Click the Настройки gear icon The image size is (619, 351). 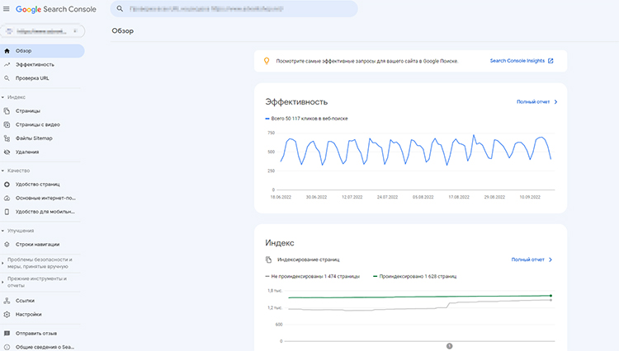pos(7,314)
